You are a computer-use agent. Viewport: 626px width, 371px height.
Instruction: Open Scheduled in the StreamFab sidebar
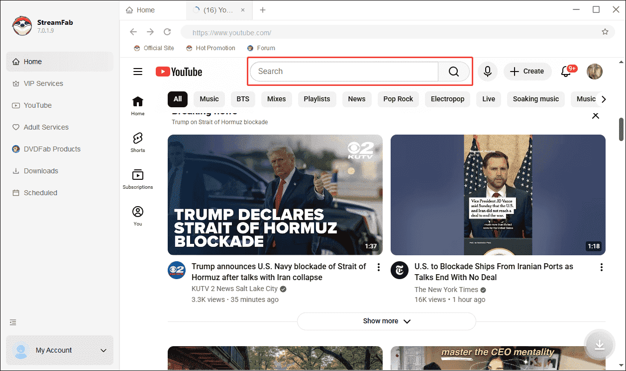[40, 192]
